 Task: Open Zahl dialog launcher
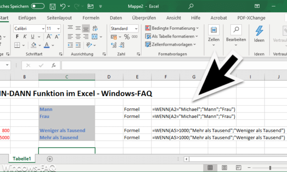click(x=138, y=54)
